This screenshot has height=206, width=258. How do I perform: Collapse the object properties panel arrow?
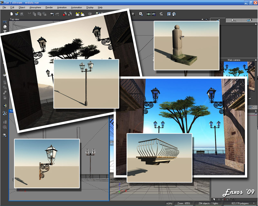point(256,24)
